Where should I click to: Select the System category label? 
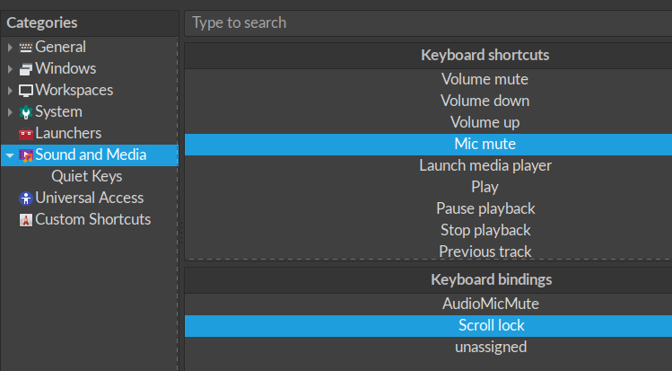point(58,111)
